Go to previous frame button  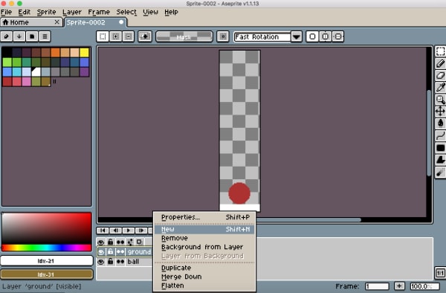point(115,230)
